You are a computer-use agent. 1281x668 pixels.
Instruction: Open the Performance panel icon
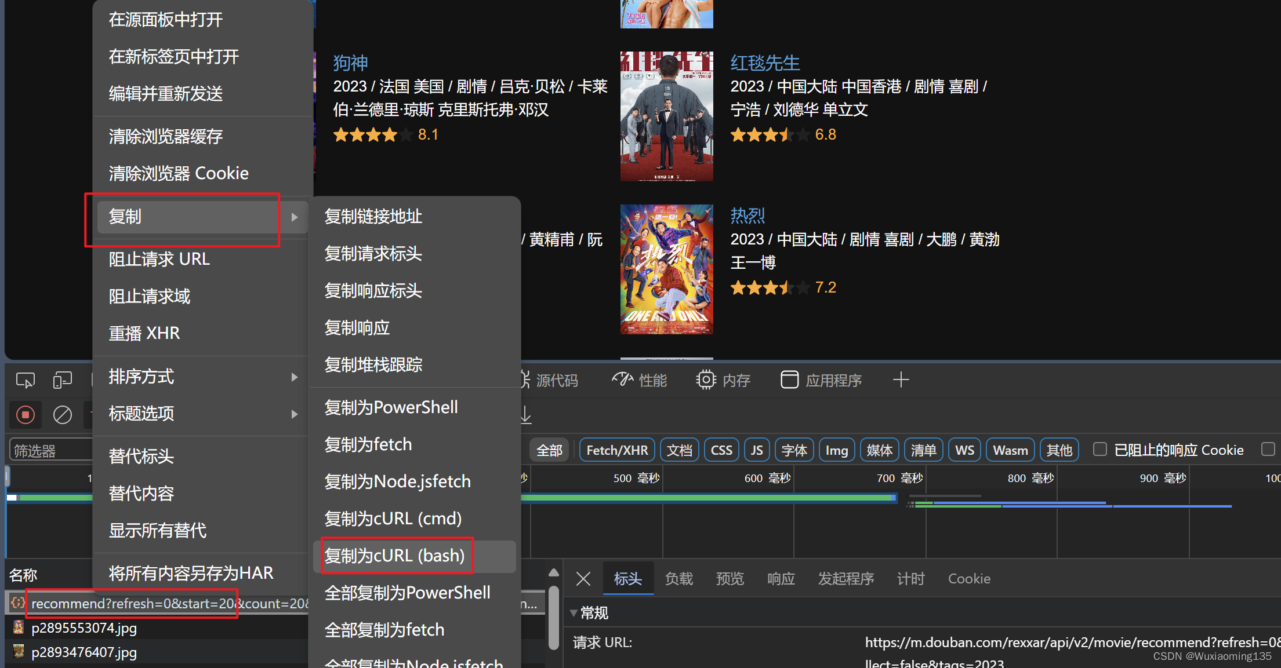(622, 380)
